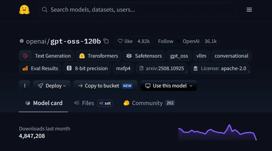Expand the License: apache-2.0 tag

220,68
